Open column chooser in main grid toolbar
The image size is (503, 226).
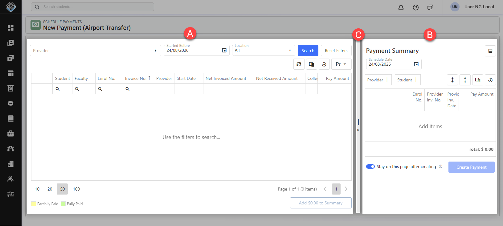pyautogui.click(x=312, y=64)
